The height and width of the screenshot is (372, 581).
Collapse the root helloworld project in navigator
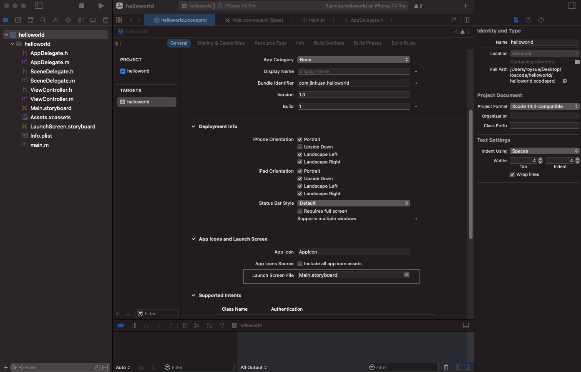pyautogui.click(x=6, y=35)
